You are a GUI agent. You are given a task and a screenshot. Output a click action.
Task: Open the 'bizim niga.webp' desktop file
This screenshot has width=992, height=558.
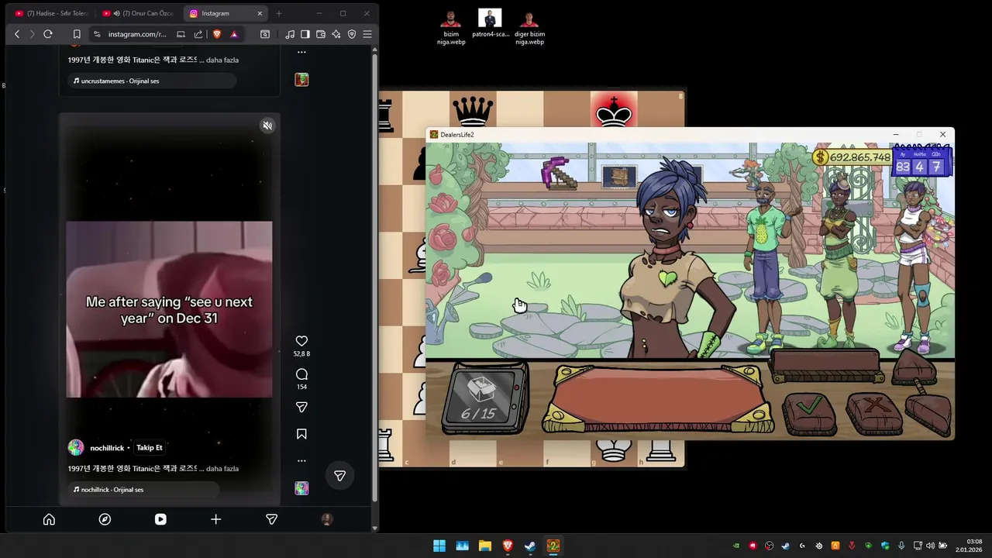coord(451,27)
